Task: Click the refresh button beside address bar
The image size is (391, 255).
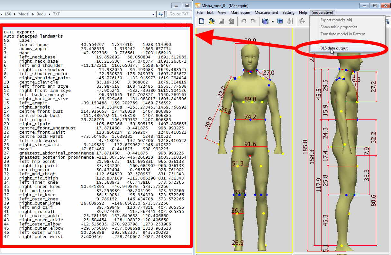Action: pyautogui.click(x=160, y=14)
